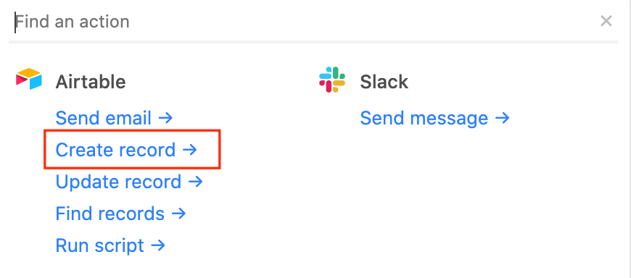Select Slack's Send message action
This screenshot has height=278, width=631.
coord(434,118)
